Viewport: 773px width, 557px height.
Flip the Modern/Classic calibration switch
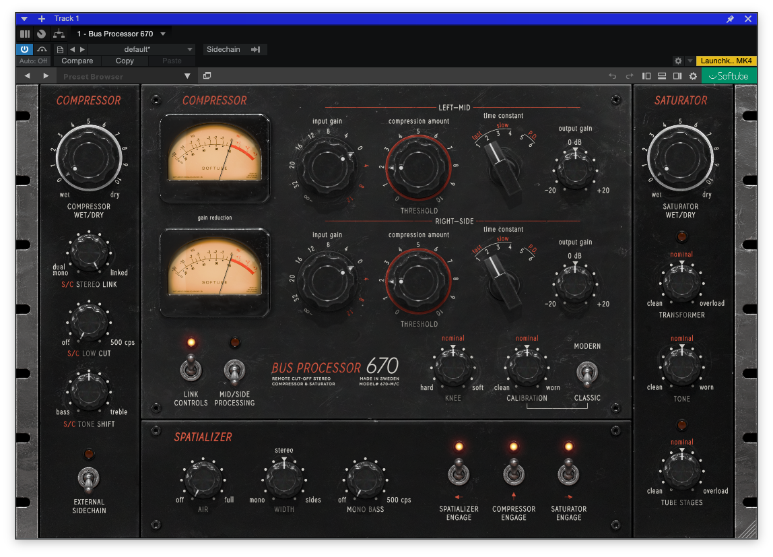click(586, 374)
